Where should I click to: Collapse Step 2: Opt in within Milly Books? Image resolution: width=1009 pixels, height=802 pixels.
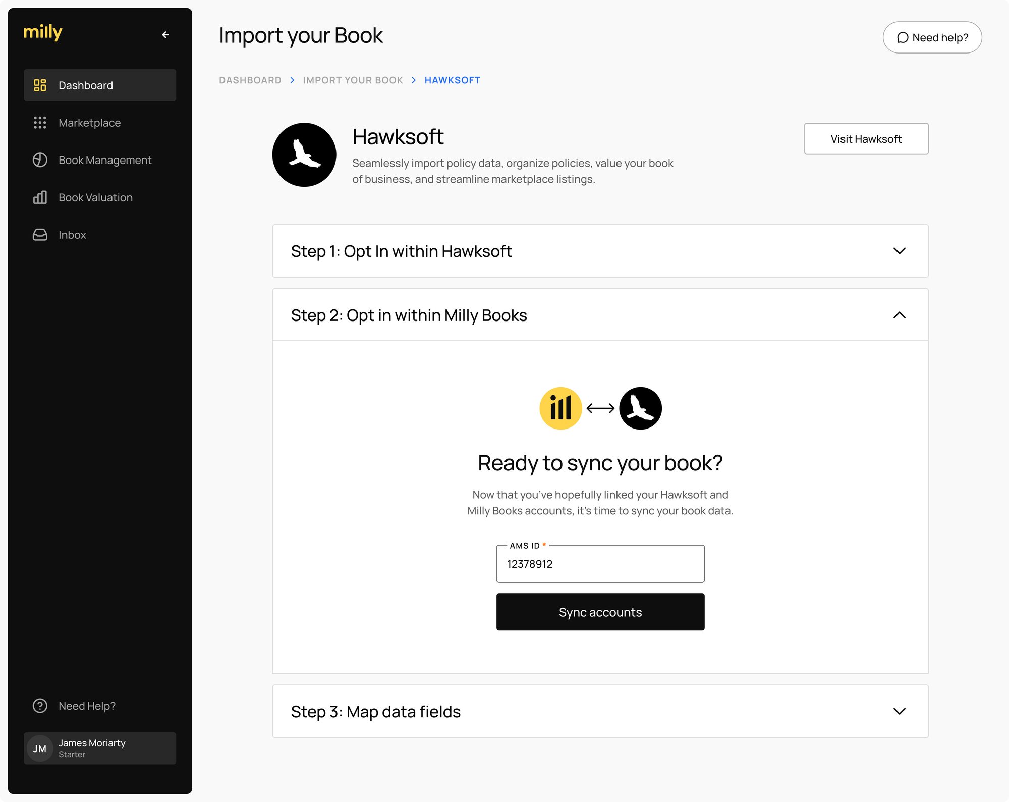point(899,315)
